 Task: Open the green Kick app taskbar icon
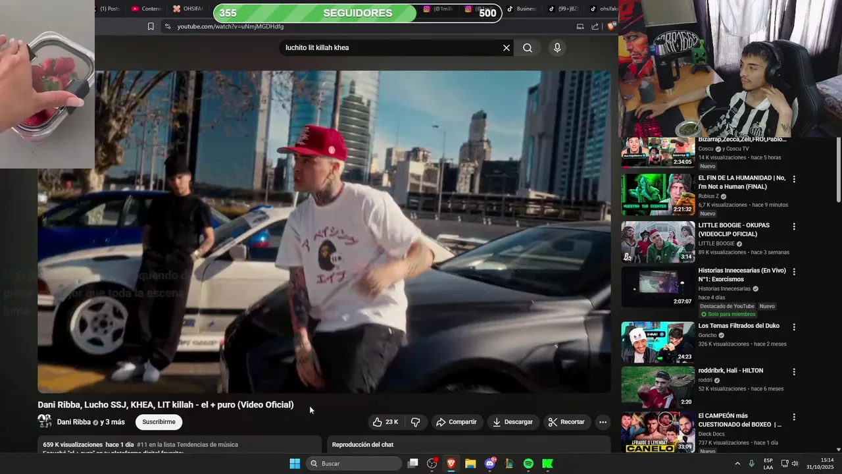pos(547,463)
